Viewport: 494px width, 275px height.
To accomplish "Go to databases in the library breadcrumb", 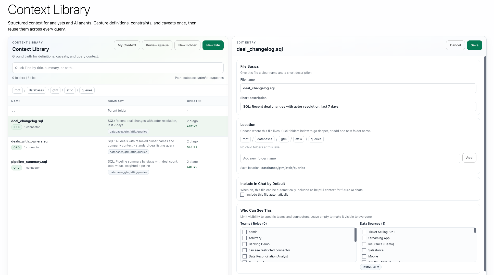I will point(36,90).
